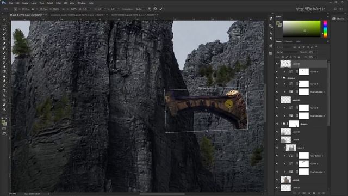Create a new group with folder icon
Image resolution: width=348 pixels, height=196 pixels.
pyautogui.click(x=314, y=193)
